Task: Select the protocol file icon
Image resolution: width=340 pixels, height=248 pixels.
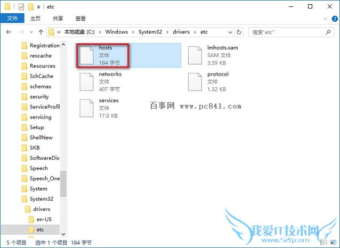Action: click(195, 81)
